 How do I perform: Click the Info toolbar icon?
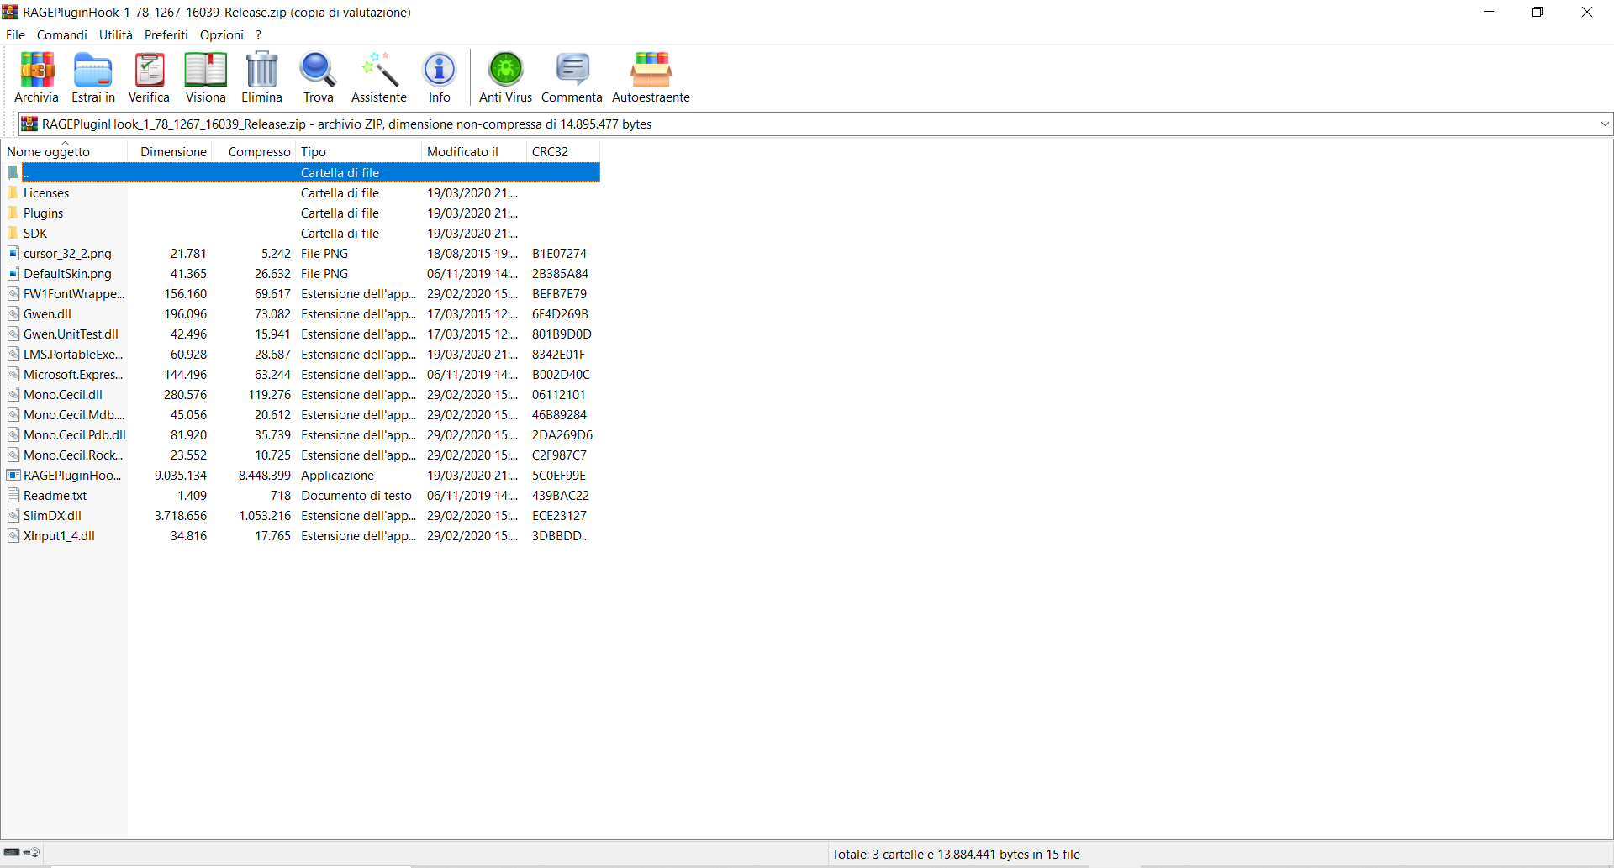(x=439, y=70)
